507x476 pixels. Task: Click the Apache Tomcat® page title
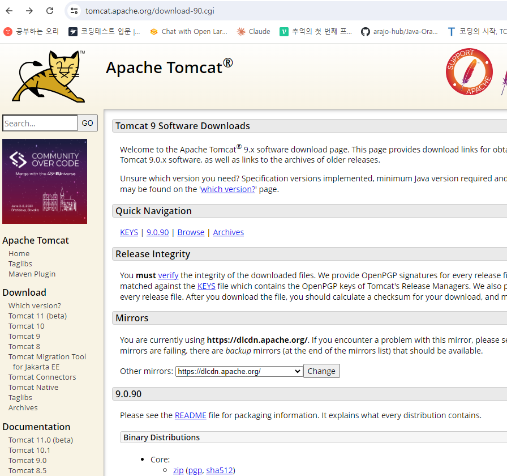click(169, 67)
